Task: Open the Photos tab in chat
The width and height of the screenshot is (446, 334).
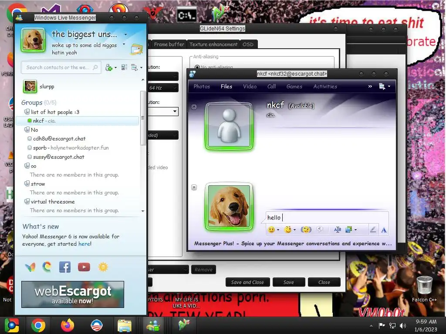Action: click(202, 87)
